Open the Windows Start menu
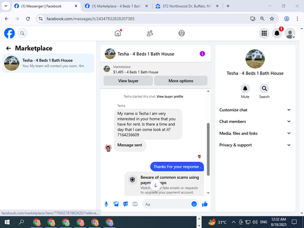 [7, 222]
